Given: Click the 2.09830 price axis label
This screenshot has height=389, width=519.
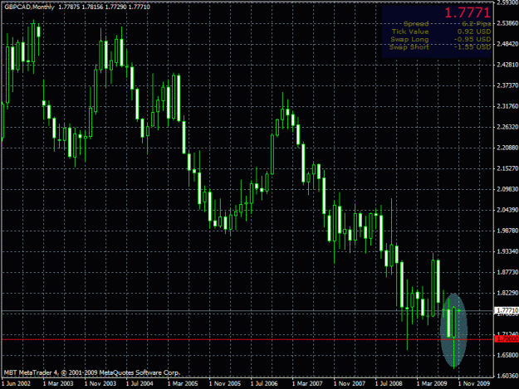Looking at the screenshot, I should [x=507, y=189].
